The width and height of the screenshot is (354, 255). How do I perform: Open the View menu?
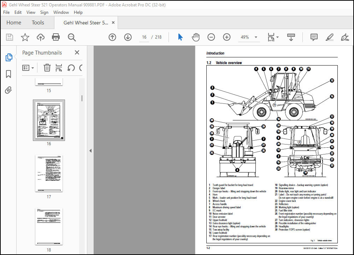(31, 12)
